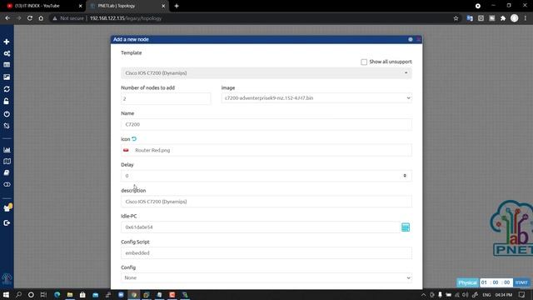Click the ENG language indicator
Viewport: 533px width, 300px height.
click(x=486, y=294)
